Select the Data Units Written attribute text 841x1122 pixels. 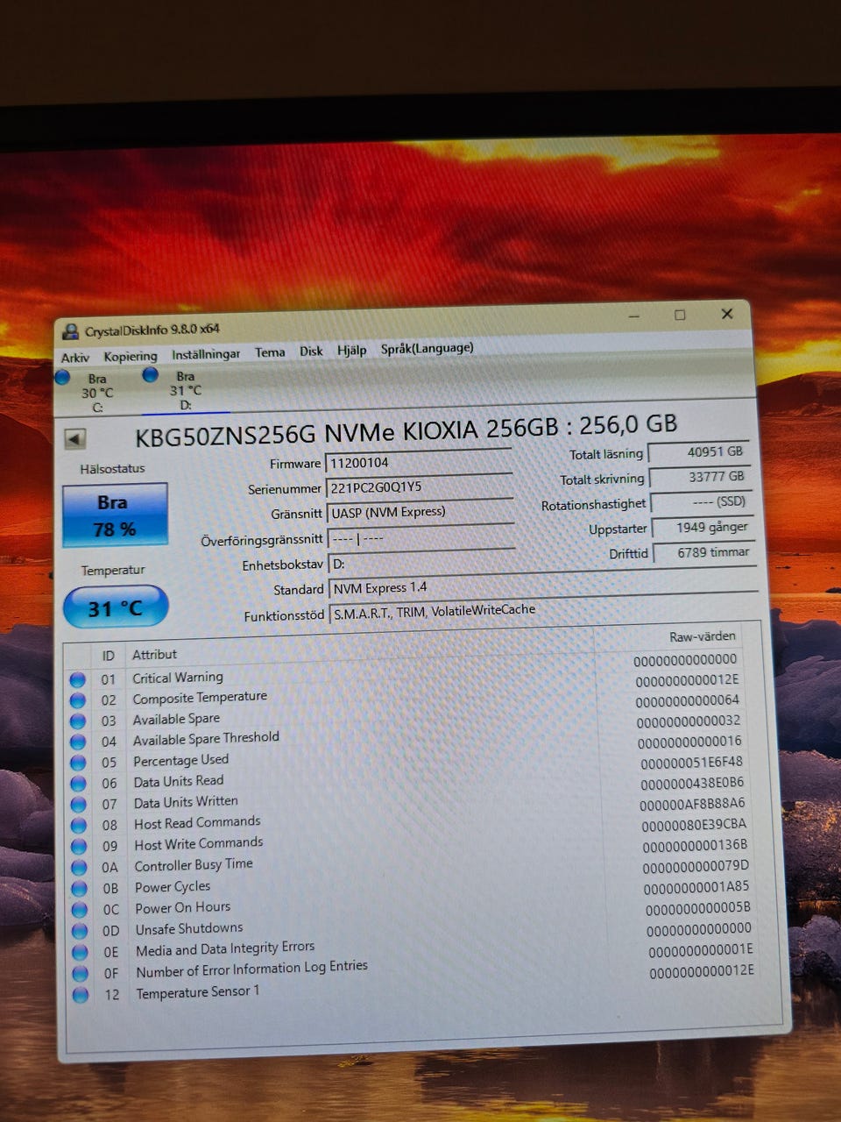point(186,801)
